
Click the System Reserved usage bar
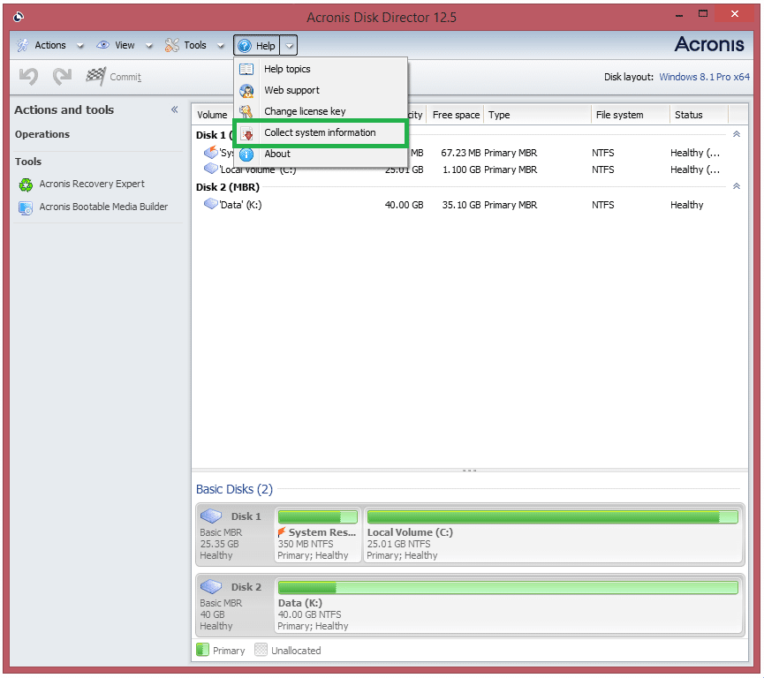pyautogui.click(x=318, y=516)
